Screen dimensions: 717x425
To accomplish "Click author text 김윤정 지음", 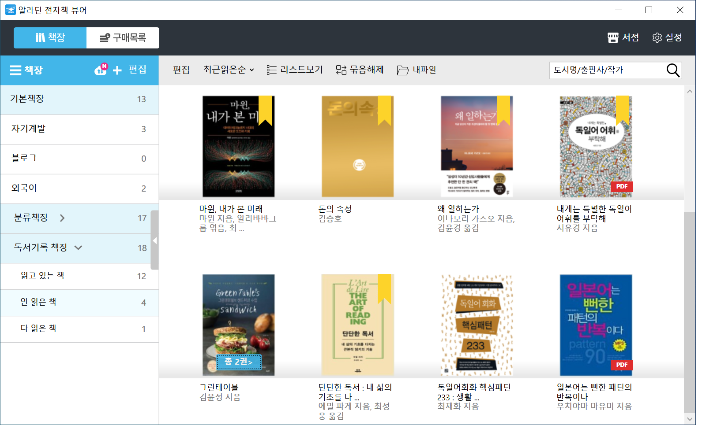I will 220,397.
